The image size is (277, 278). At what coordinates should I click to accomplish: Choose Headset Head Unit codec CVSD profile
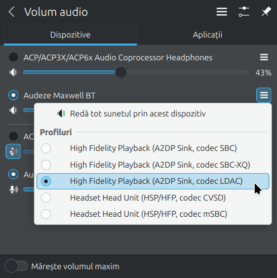(x=153, y=197)
